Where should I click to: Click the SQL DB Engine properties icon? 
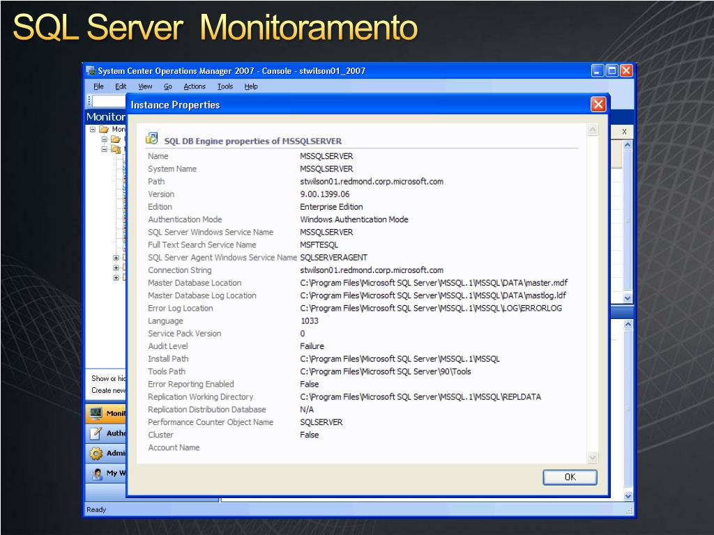click(151, 139)
